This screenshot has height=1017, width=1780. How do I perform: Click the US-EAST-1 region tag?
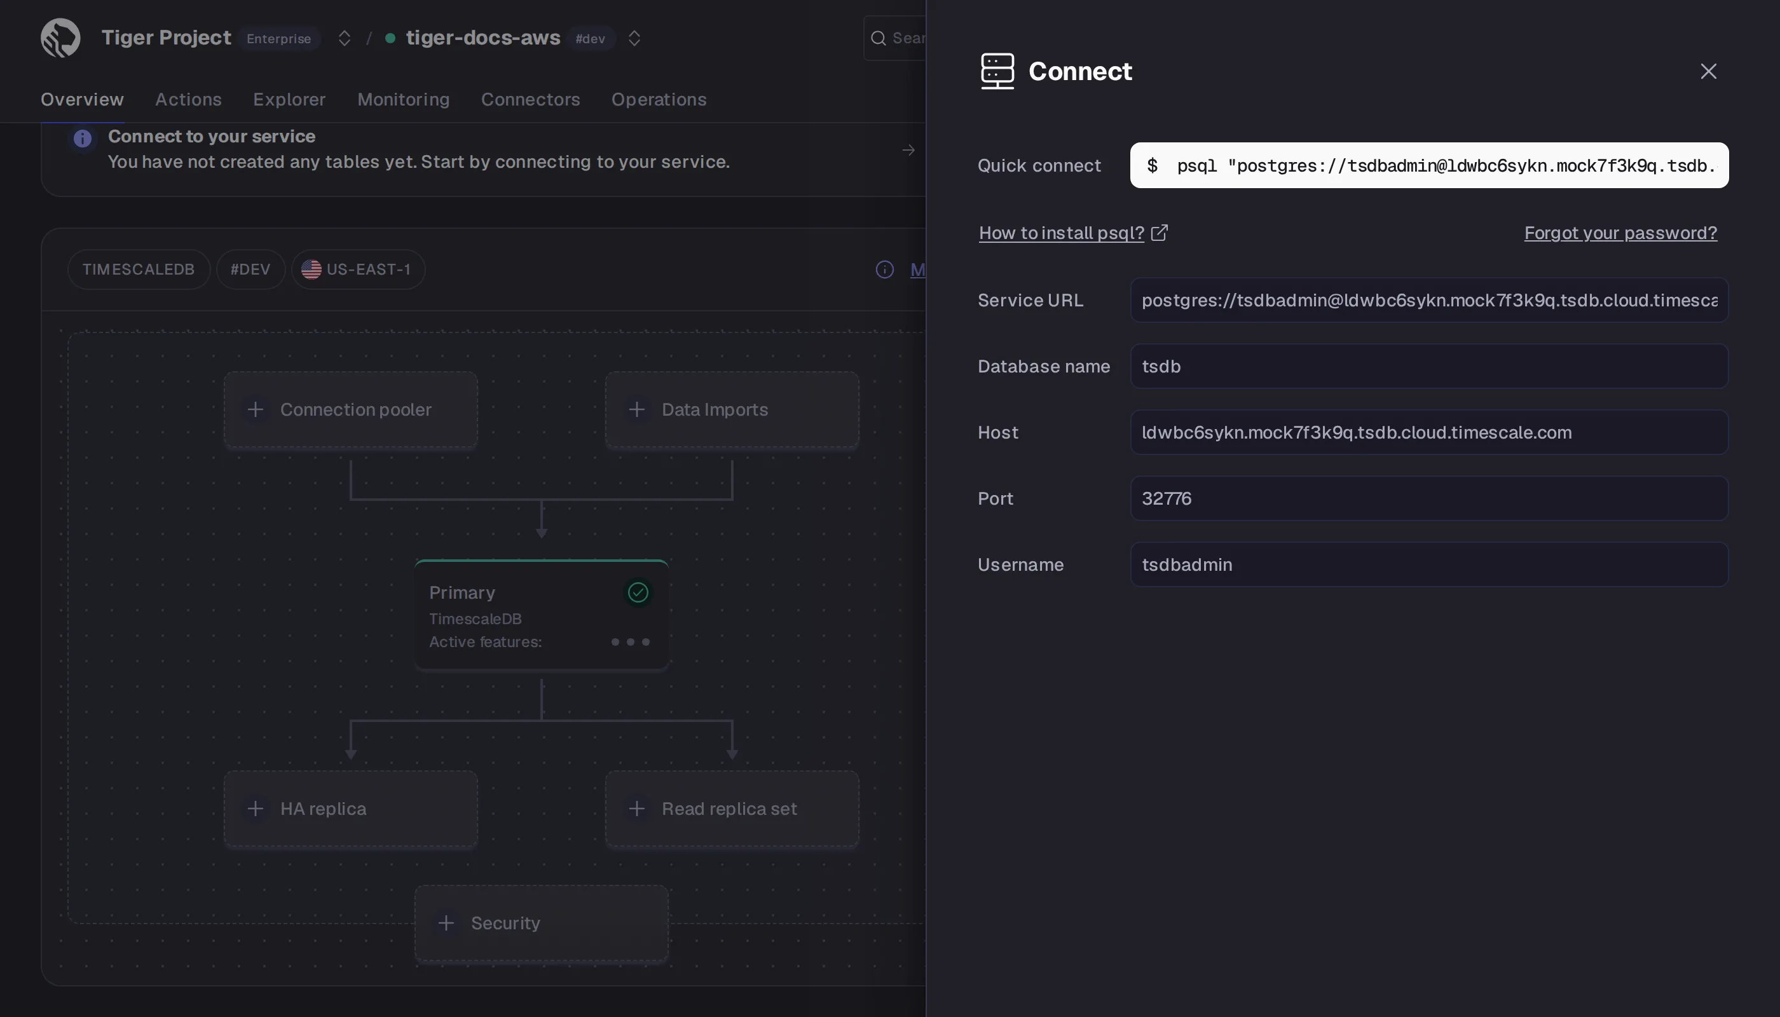click(359, 270)
